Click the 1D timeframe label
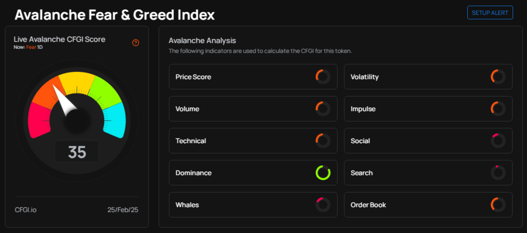The image size is (527, 233). pyautogui.click(x=40, y=47)
